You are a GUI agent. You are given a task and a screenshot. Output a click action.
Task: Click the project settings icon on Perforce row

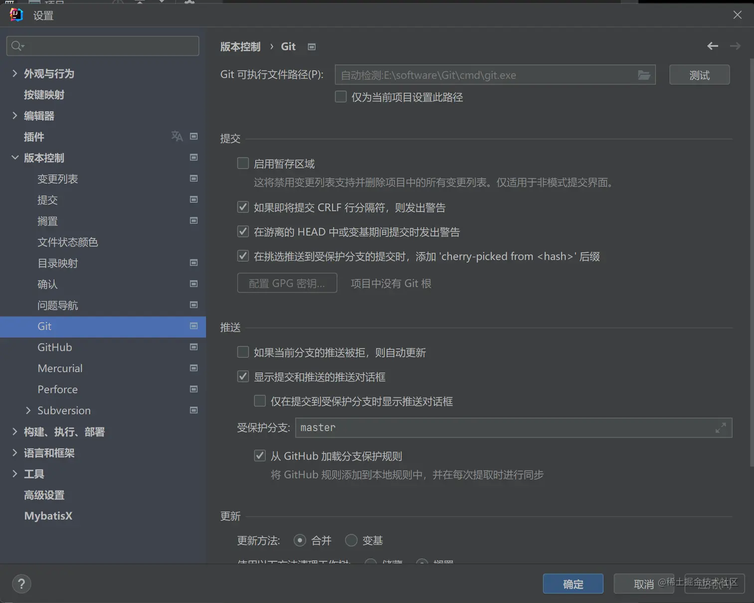[194, 389]
